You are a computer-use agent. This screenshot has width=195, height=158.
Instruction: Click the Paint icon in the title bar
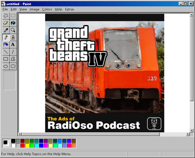tap(3, 4)
